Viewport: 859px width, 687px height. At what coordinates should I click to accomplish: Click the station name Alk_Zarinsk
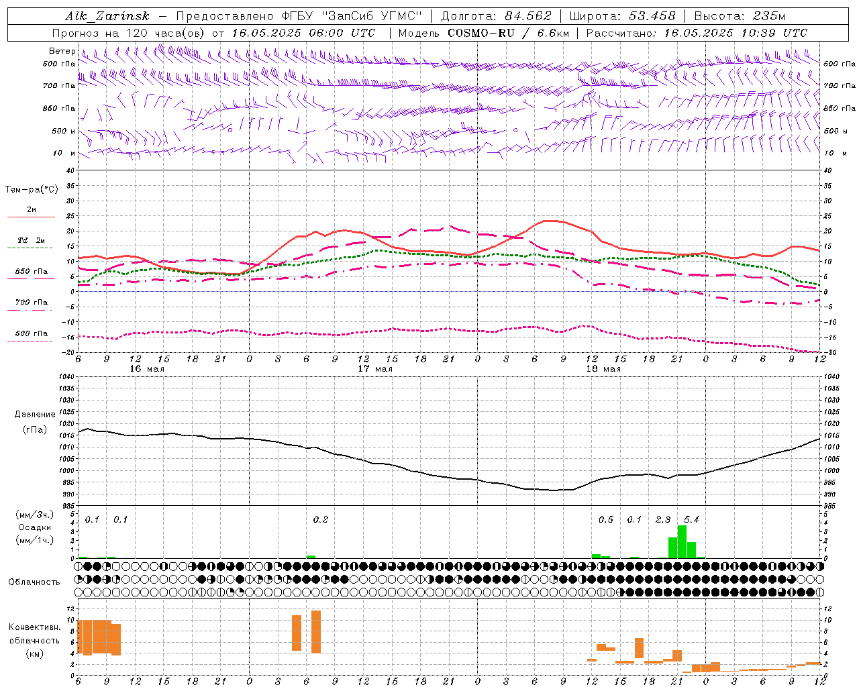[x=107, y=16]
